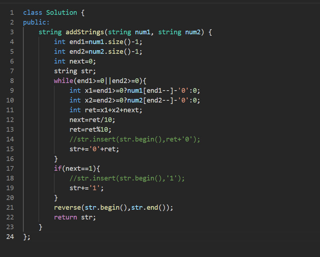The height and width of the screenshot is (257, 320).
Task: Click 'end1=num1.size()-1;' statement
Action: 106,42
